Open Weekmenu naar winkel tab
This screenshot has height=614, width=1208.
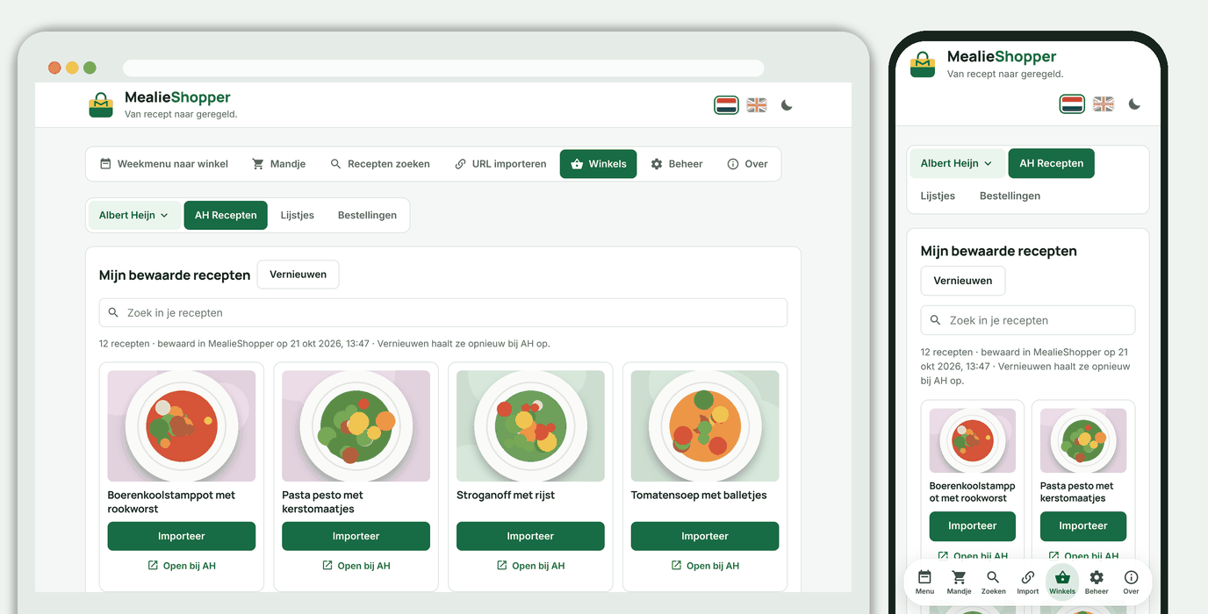click(164, 164)
